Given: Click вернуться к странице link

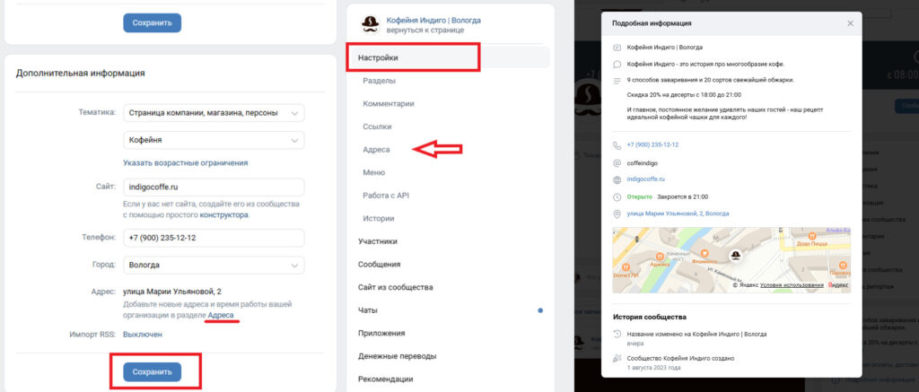Looking at the screenshot, I should (424, 30).
